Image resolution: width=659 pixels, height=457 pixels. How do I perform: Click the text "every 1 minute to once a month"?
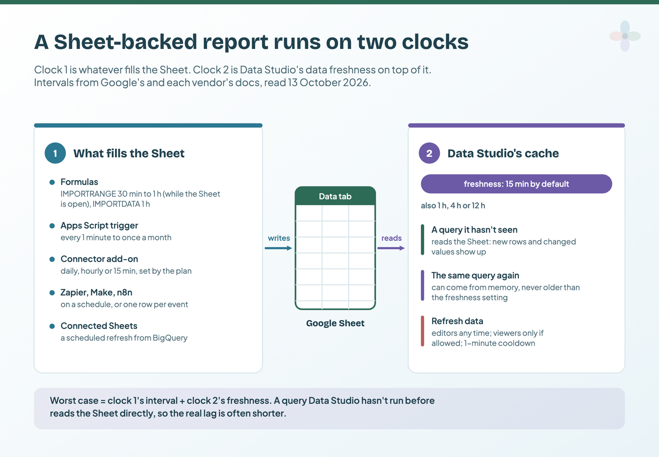point(116,238)
